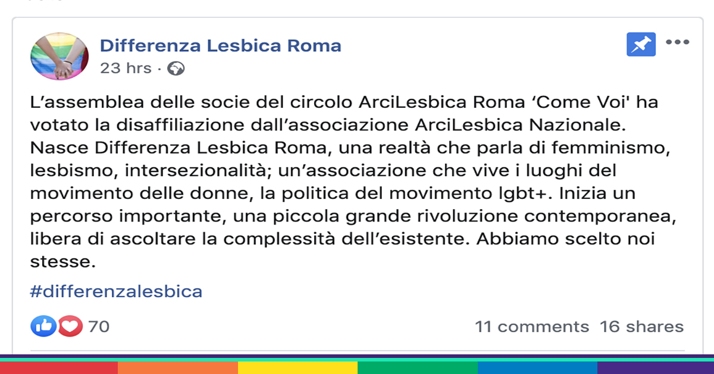Follow the #differenzalesbica hashtag
Screen dimensions: 714x374
(116, 292)
